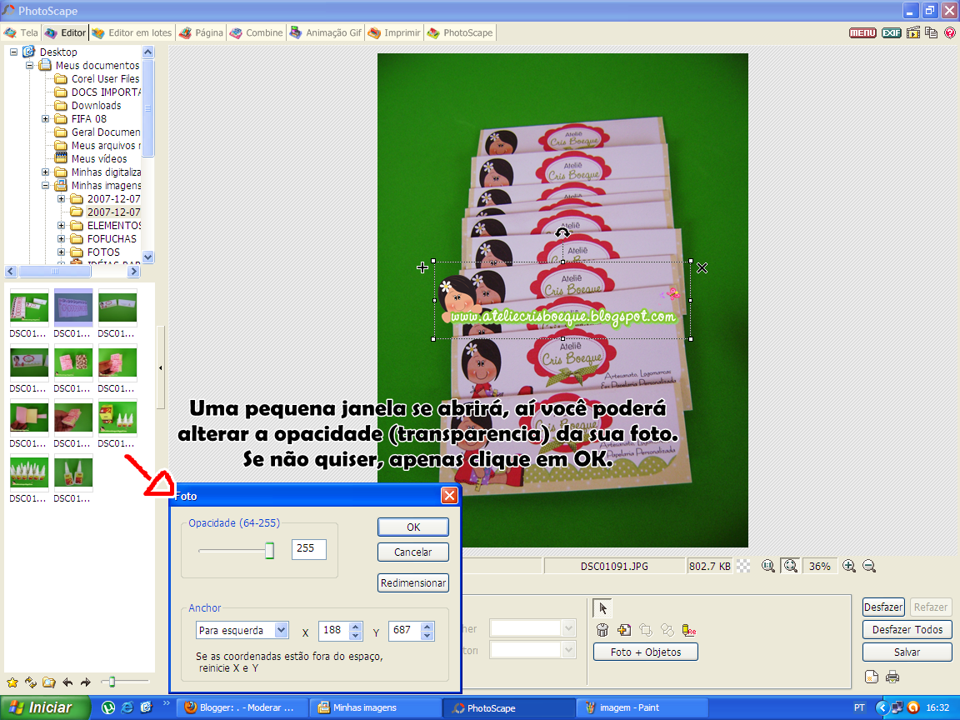This screenshot has height=720, width=960.
Task: Click the copy documents icon in top toolbar
Action: [931, 33]
